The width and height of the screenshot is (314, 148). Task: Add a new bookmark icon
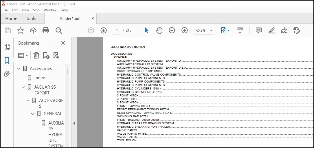coord(46,55)
